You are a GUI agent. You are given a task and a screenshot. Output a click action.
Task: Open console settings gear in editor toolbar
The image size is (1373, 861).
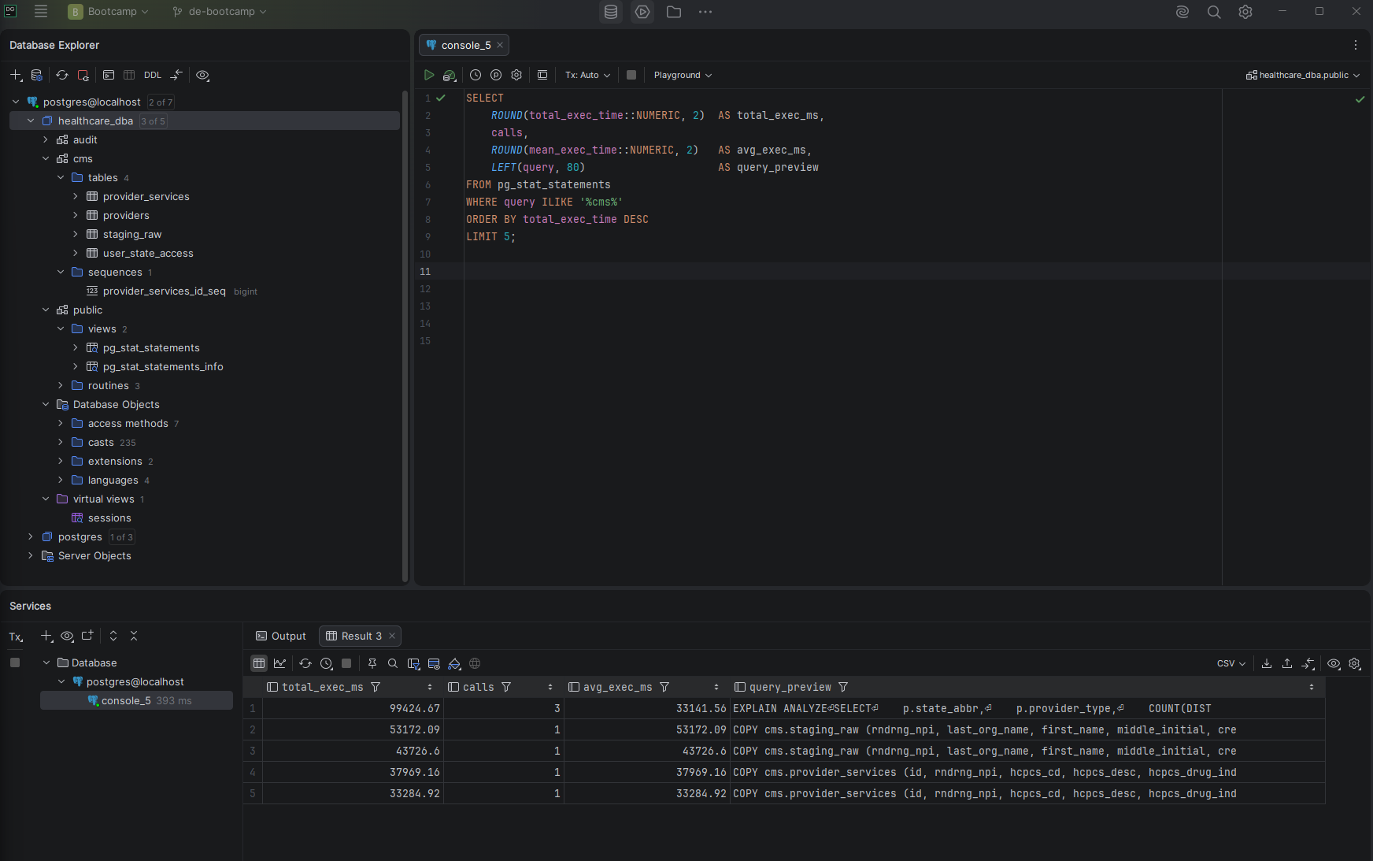click(516, 75)
